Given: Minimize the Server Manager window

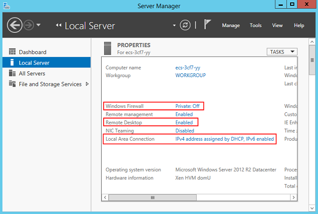Looking at the screenshot, I should point(281,4).
